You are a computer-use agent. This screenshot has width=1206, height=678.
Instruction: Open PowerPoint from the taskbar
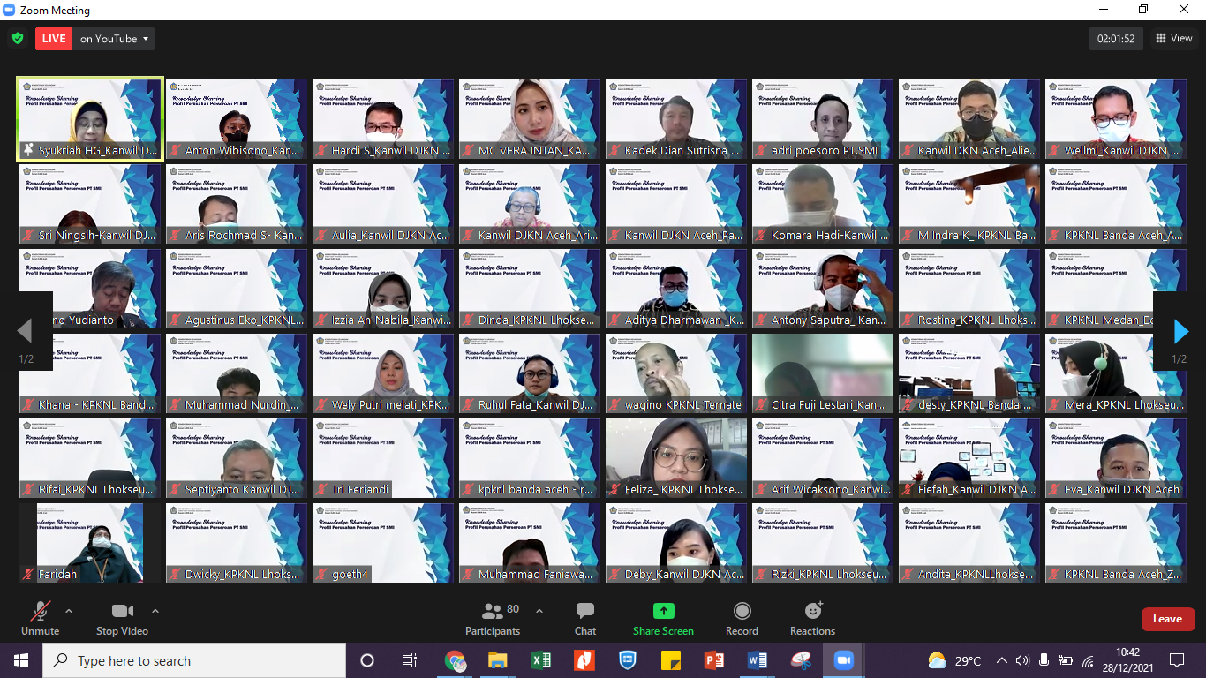714,660
